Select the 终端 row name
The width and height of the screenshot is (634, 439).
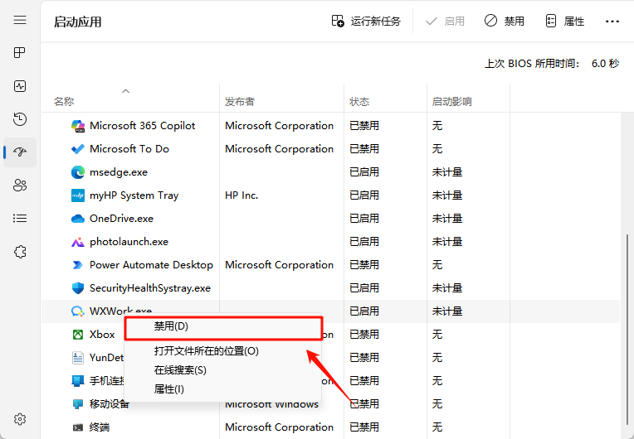100,427
